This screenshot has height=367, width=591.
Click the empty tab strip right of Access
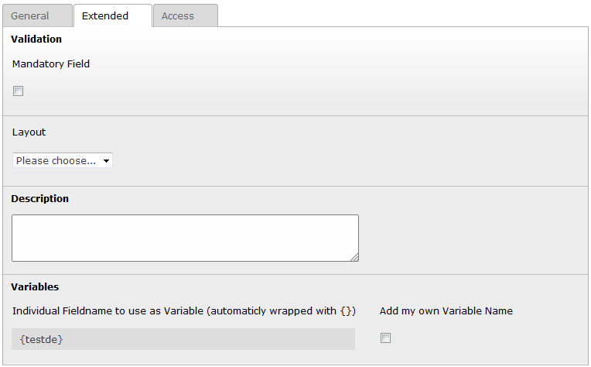point(402,15)
